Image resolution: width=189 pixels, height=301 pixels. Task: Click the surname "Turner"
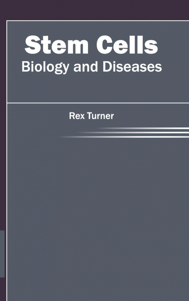pyautogui.click(x=101, y=116)
